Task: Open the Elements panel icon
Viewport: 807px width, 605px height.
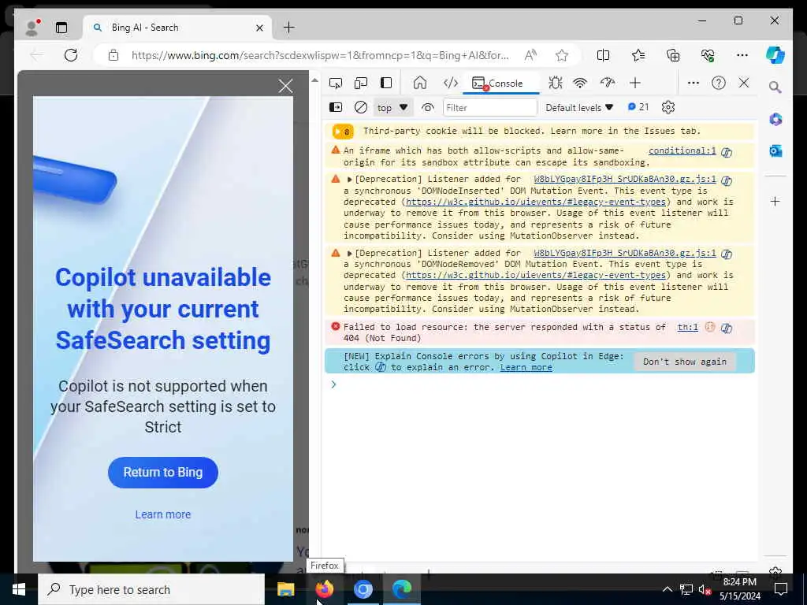Action: point(450,83)
